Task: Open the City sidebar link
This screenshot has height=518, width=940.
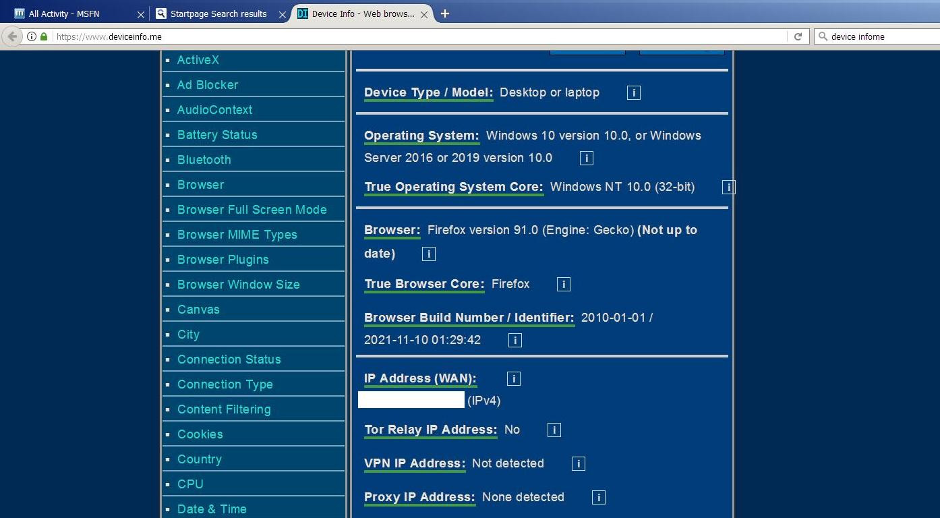Action: [188, 335]
